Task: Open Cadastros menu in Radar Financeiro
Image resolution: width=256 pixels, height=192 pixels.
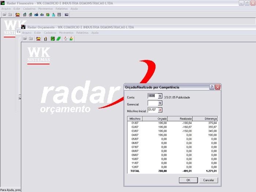Action: pyautogui.click(x=30, y=8)
